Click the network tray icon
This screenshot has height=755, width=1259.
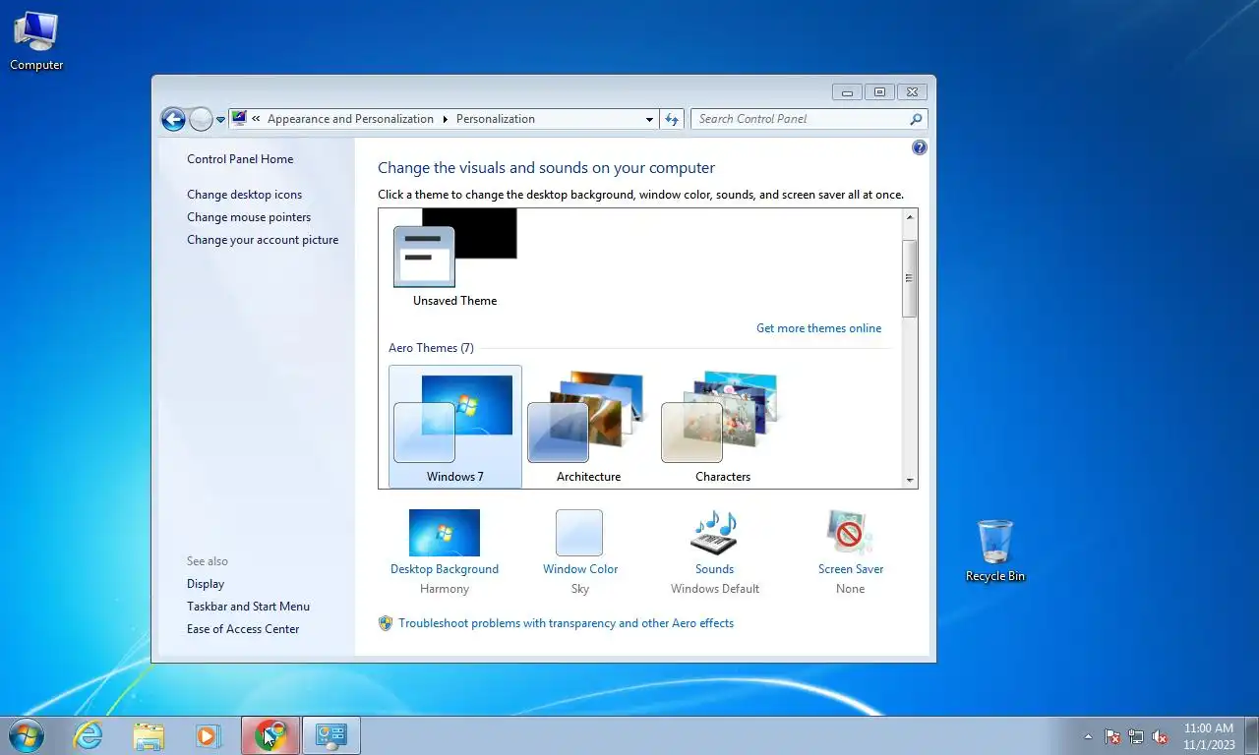[x=1136, y=736]
